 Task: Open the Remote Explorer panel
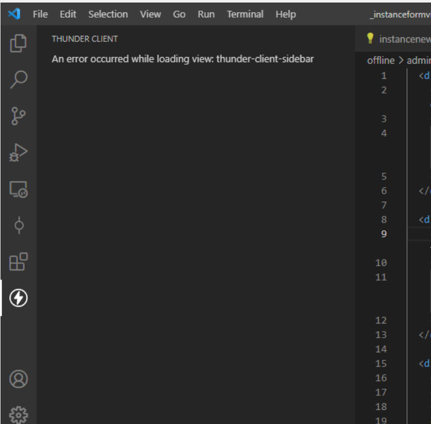tap(19, 190)
